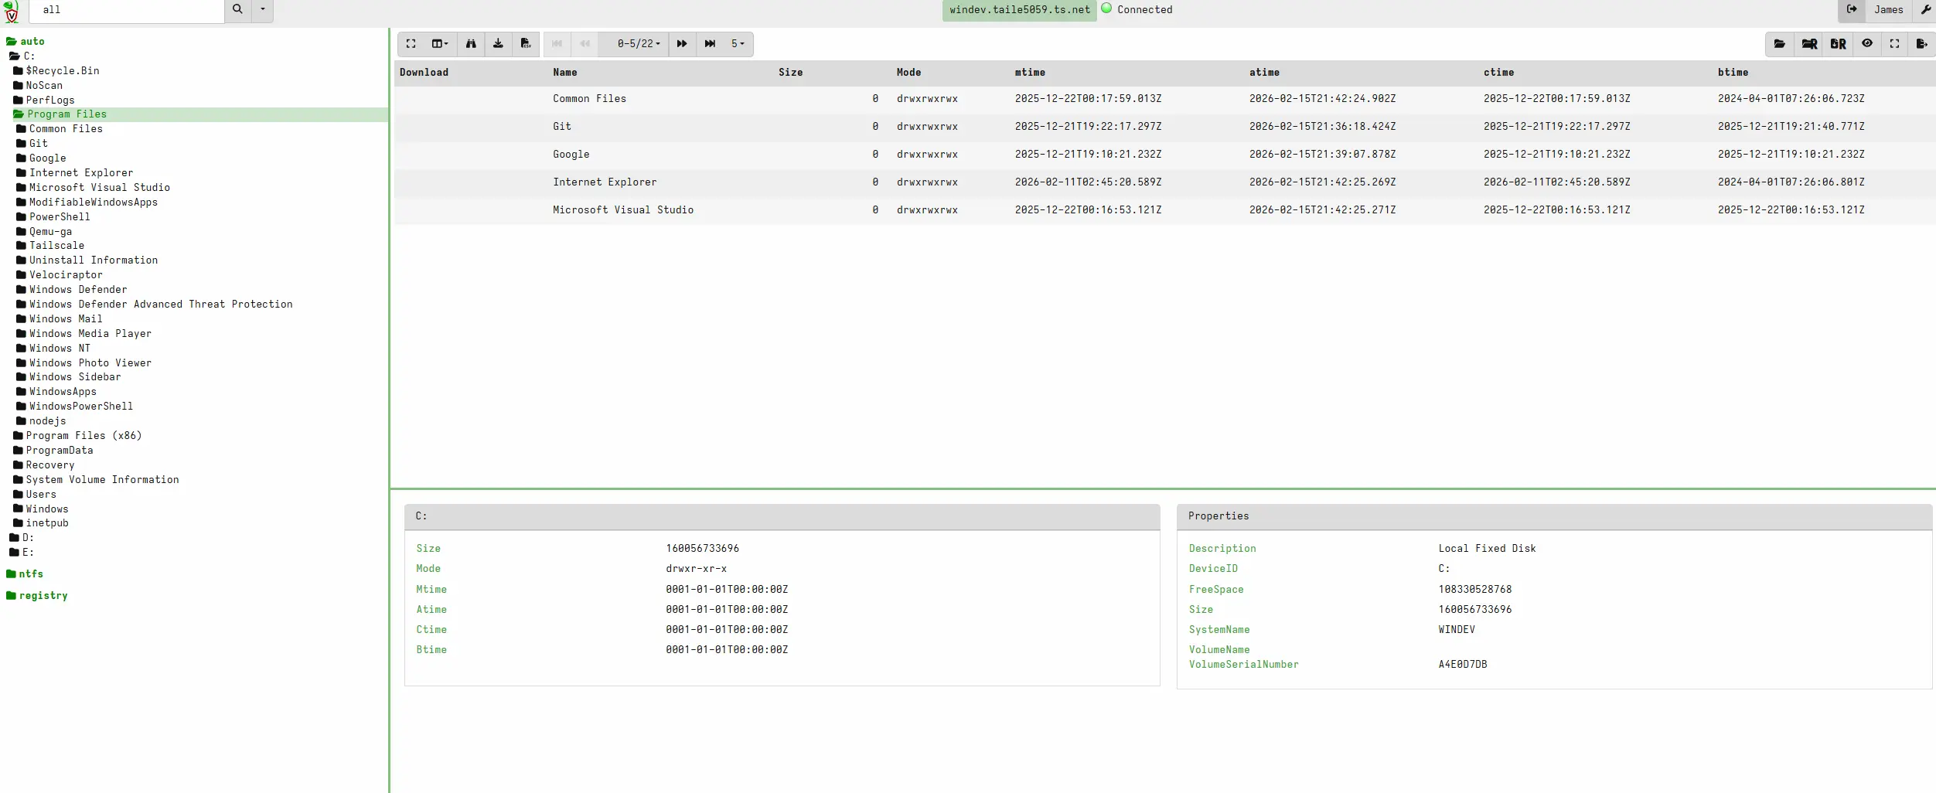Viewport: 1936px width, 793px height.
Task: Click the wrench settings icon
Action: [x=1925, y=10]
